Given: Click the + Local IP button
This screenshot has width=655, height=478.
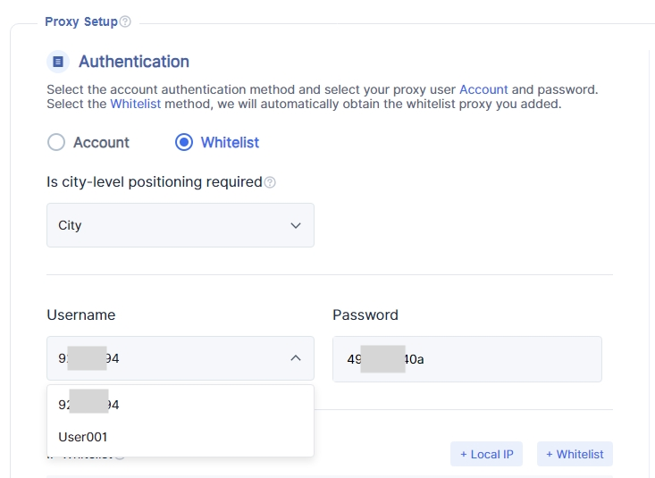Looking at the screenshot, I should pyautogui.click(x=486, y=454).
